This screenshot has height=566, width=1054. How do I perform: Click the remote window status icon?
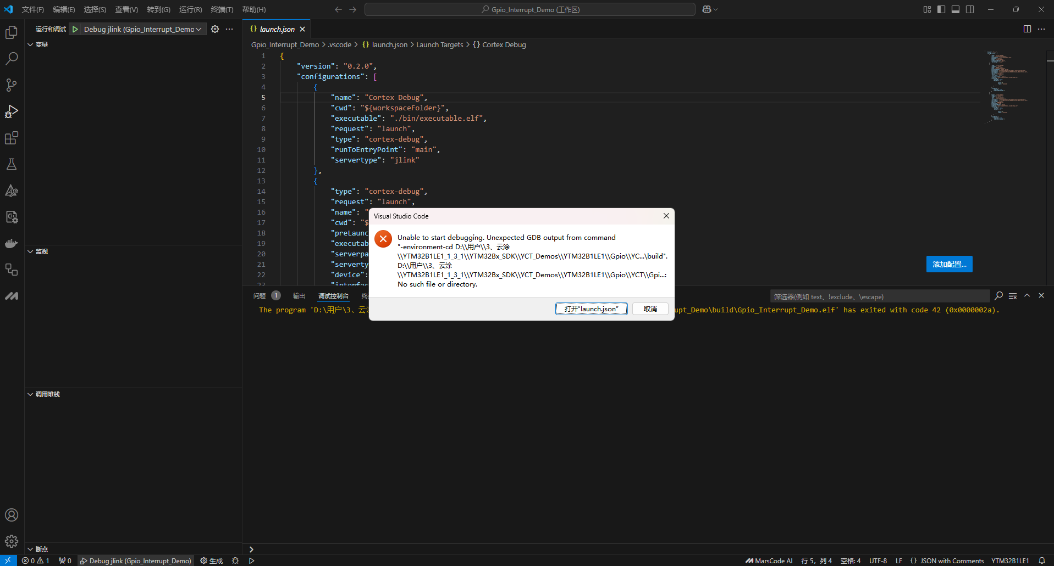8,561
